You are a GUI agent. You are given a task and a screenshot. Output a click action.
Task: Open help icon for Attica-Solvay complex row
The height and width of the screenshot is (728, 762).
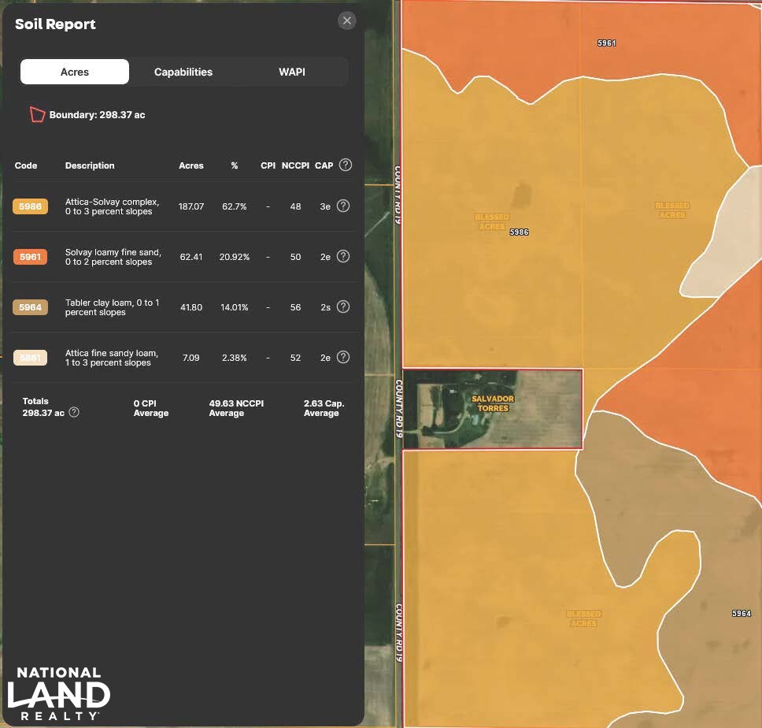pos(343,206)
